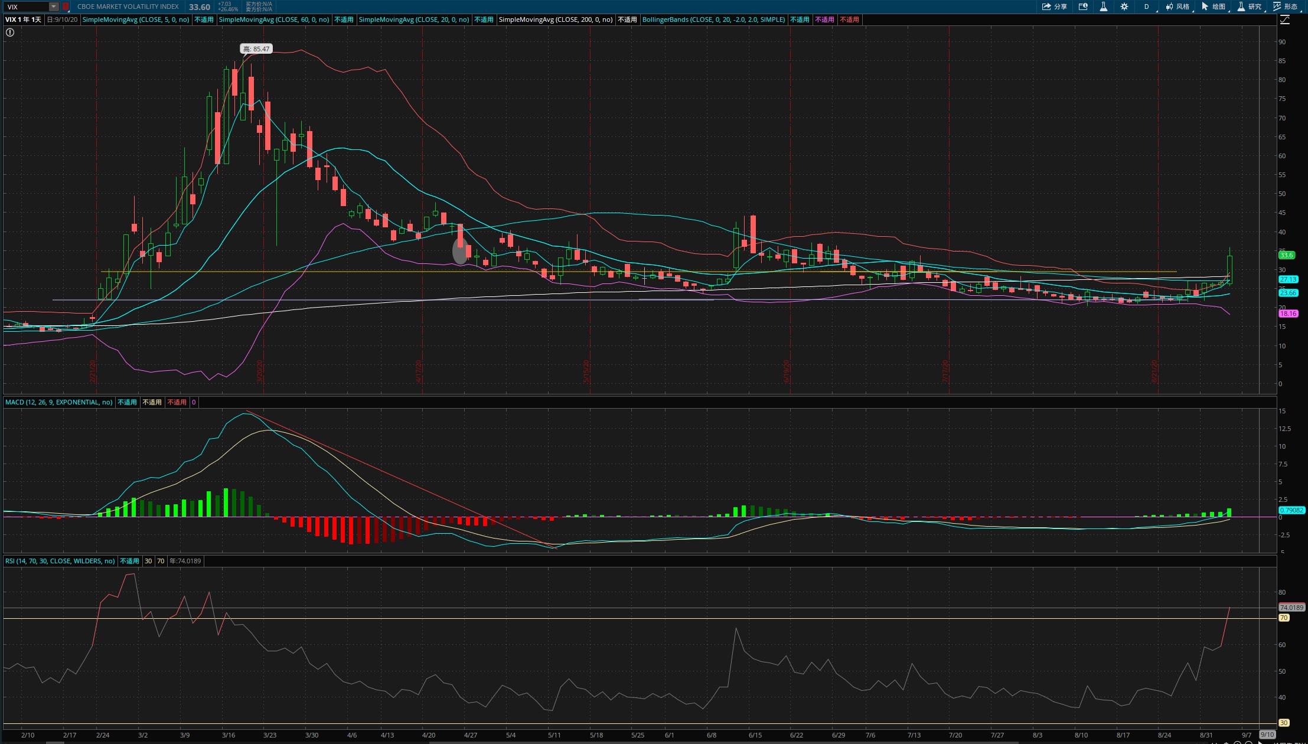Click the 74.0189 RSI axis tag

(x=1291, y=608)
